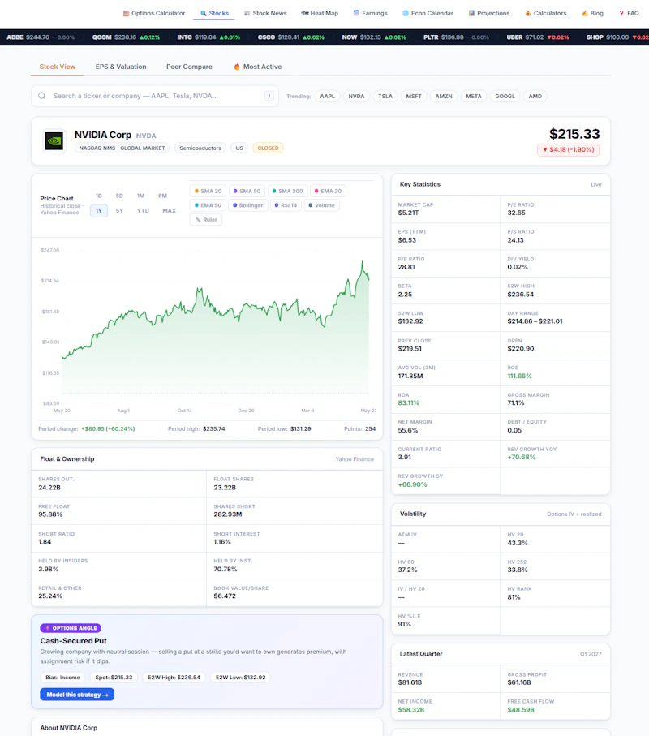Open the Econ Calendar page
The image size is (649, 736).
click(428, 13)
